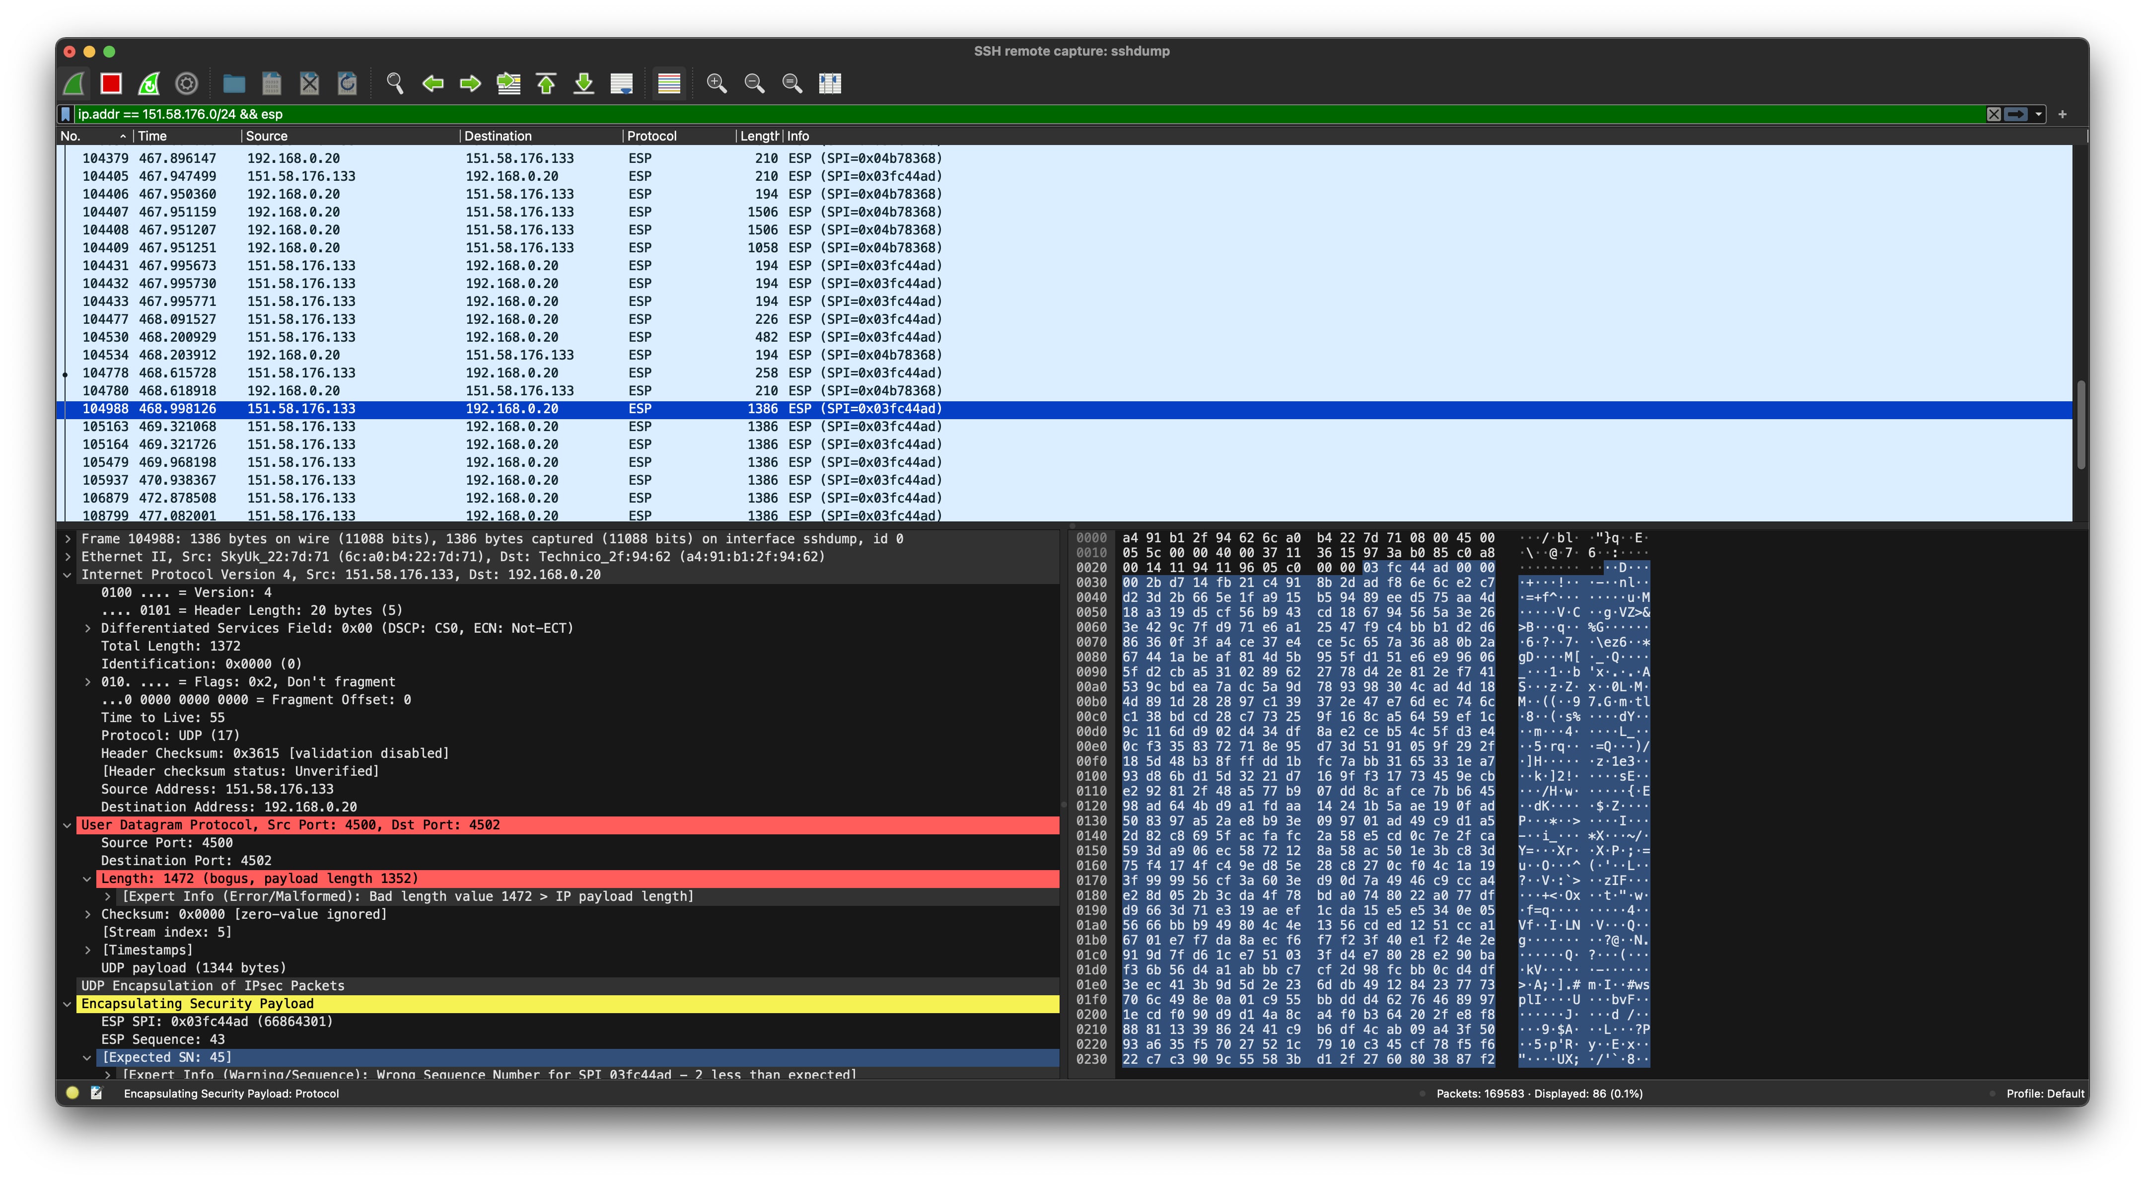Image resolution: width=2145 pixels, height=1180 pixels.
Task: Apply the display filter arrow button
Action: coord(2016,114)
